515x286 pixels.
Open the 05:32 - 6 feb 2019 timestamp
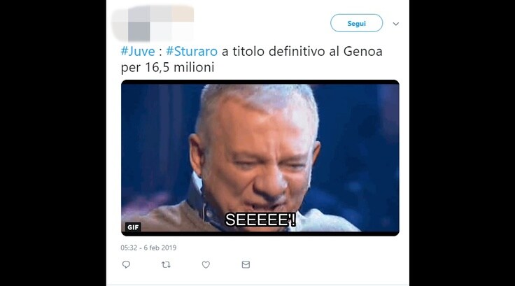[x=148, y=248]
